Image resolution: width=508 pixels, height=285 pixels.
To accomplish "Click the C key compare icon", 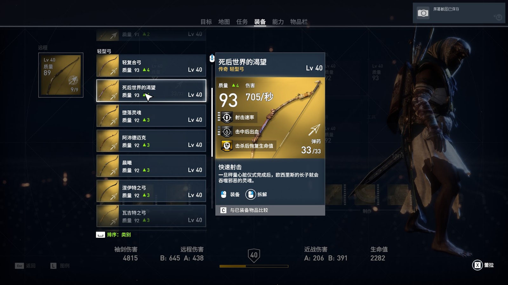I will click(x=223, y=210).
